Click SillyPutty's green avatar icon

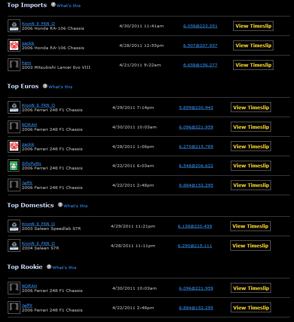14,165
